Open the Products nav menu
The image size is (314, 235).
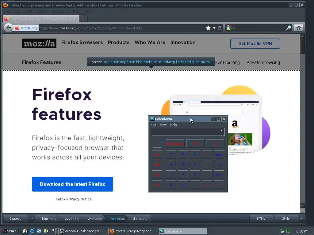tap(119, 42)
